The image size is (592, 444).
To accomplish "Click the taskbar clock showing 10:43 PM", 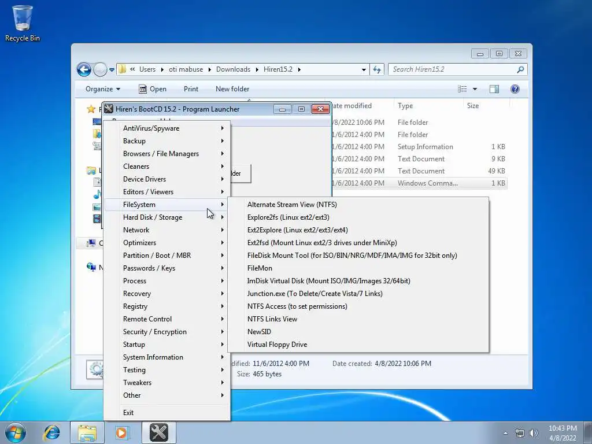I will click(x=563, y=433).
